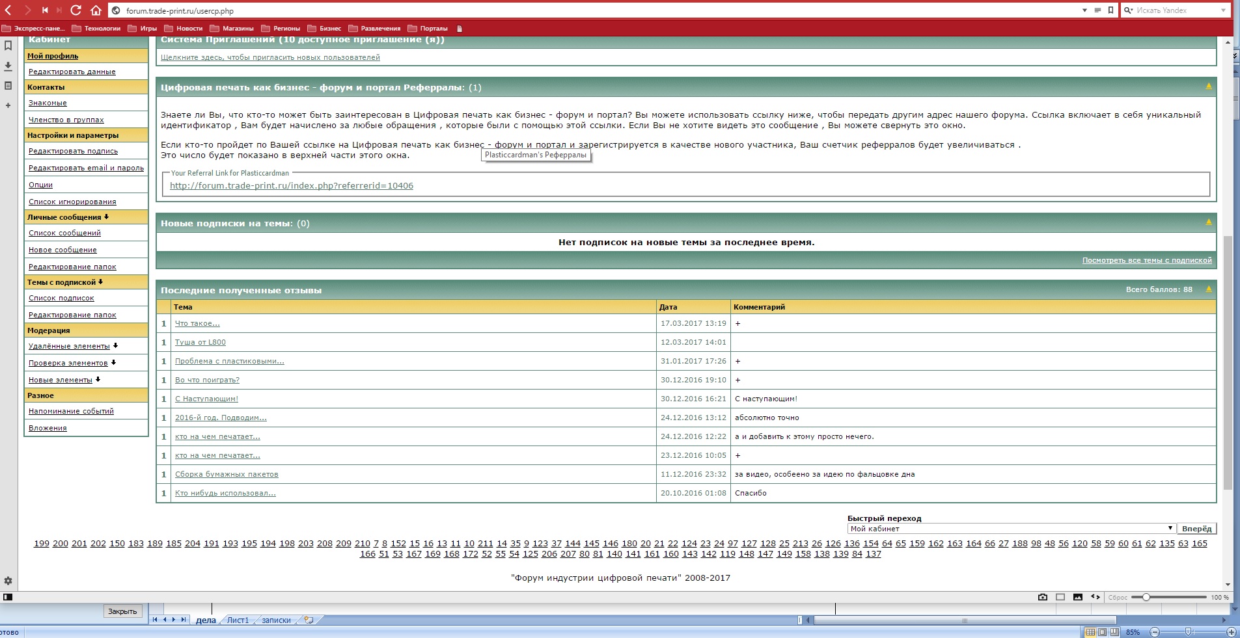Click the page vertical scrollbar thumb
Screen dimensions: 1240x638
pos(1228,362)
